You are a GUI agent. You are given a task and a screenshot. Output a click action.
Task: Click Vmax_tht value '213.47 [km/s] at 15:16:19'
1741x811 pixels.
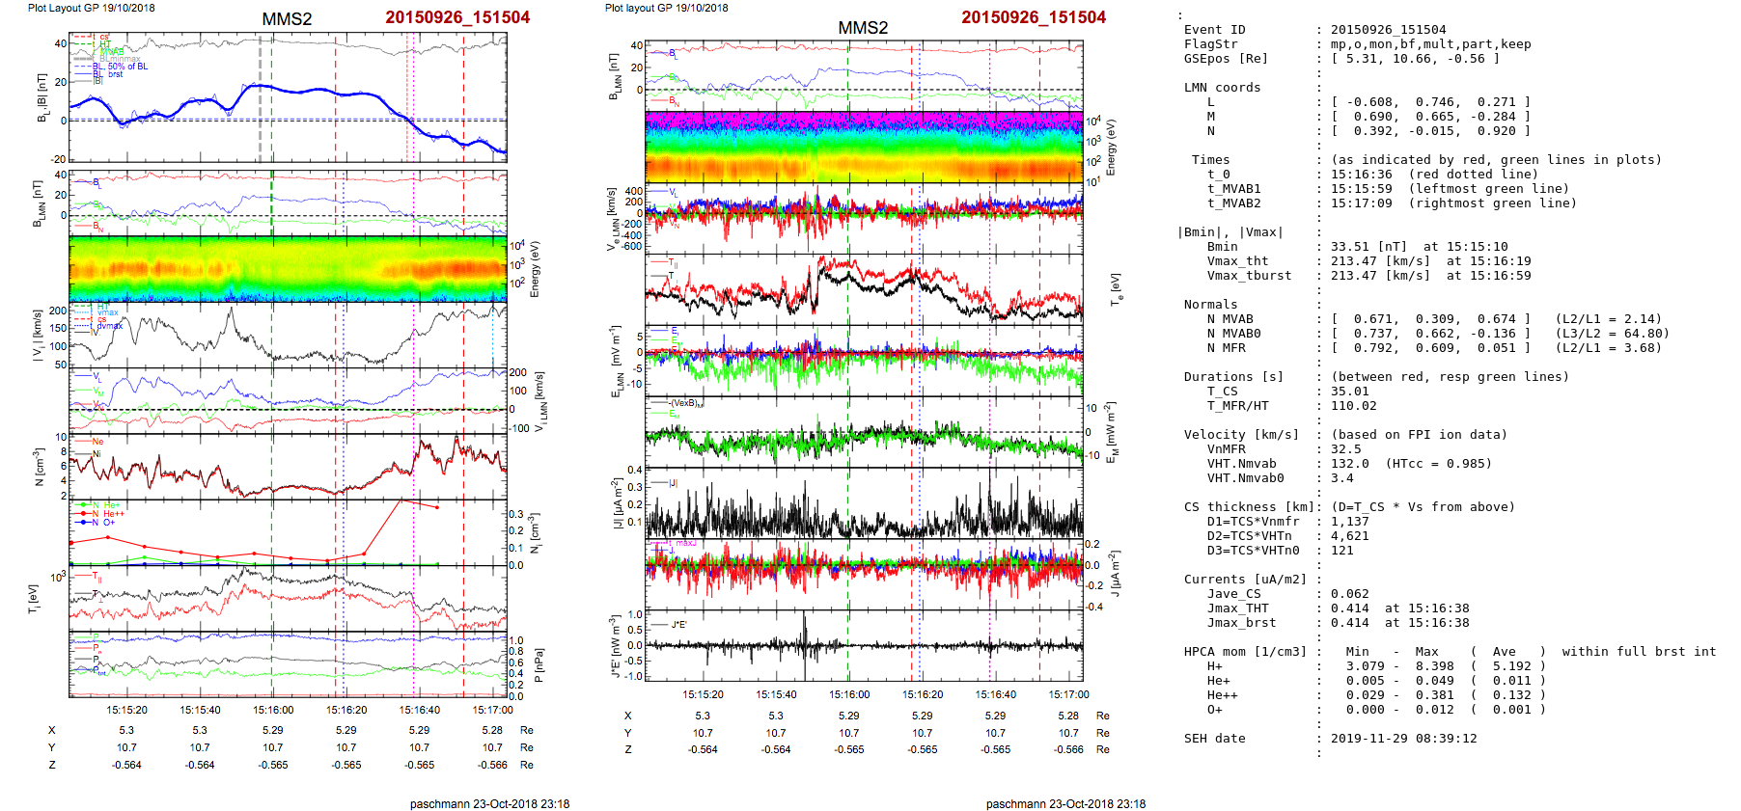coord(1431,261)
